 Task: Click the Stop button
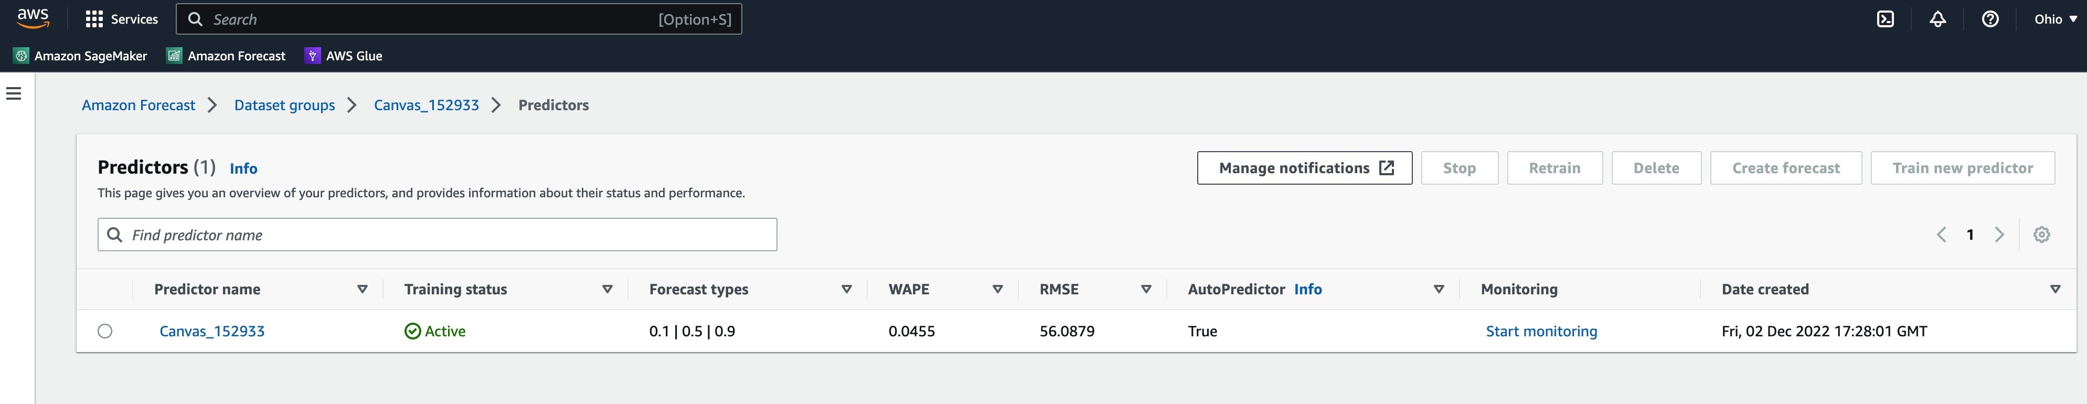(1459, 167)
